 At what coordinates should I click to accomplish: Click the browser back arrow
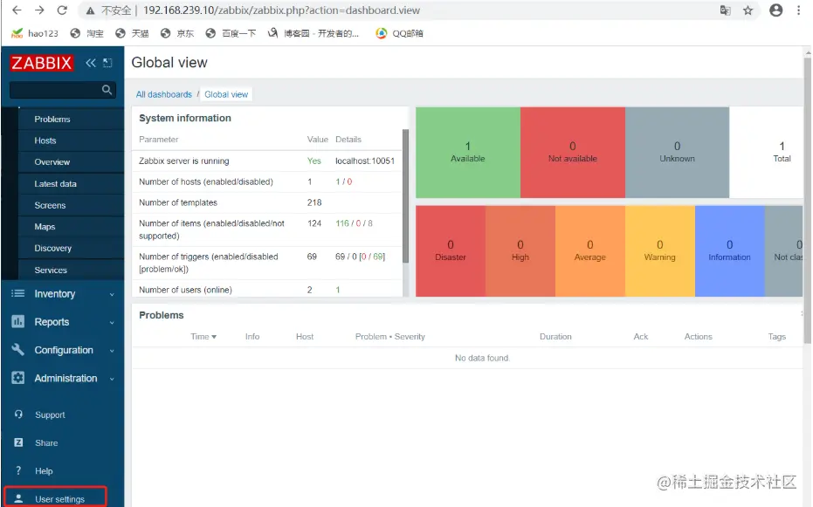coord(17,10)
